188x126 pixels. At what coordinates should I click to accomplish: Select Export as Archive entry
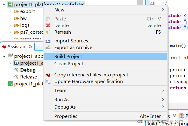pyautogui.click(x=105, y=48)
